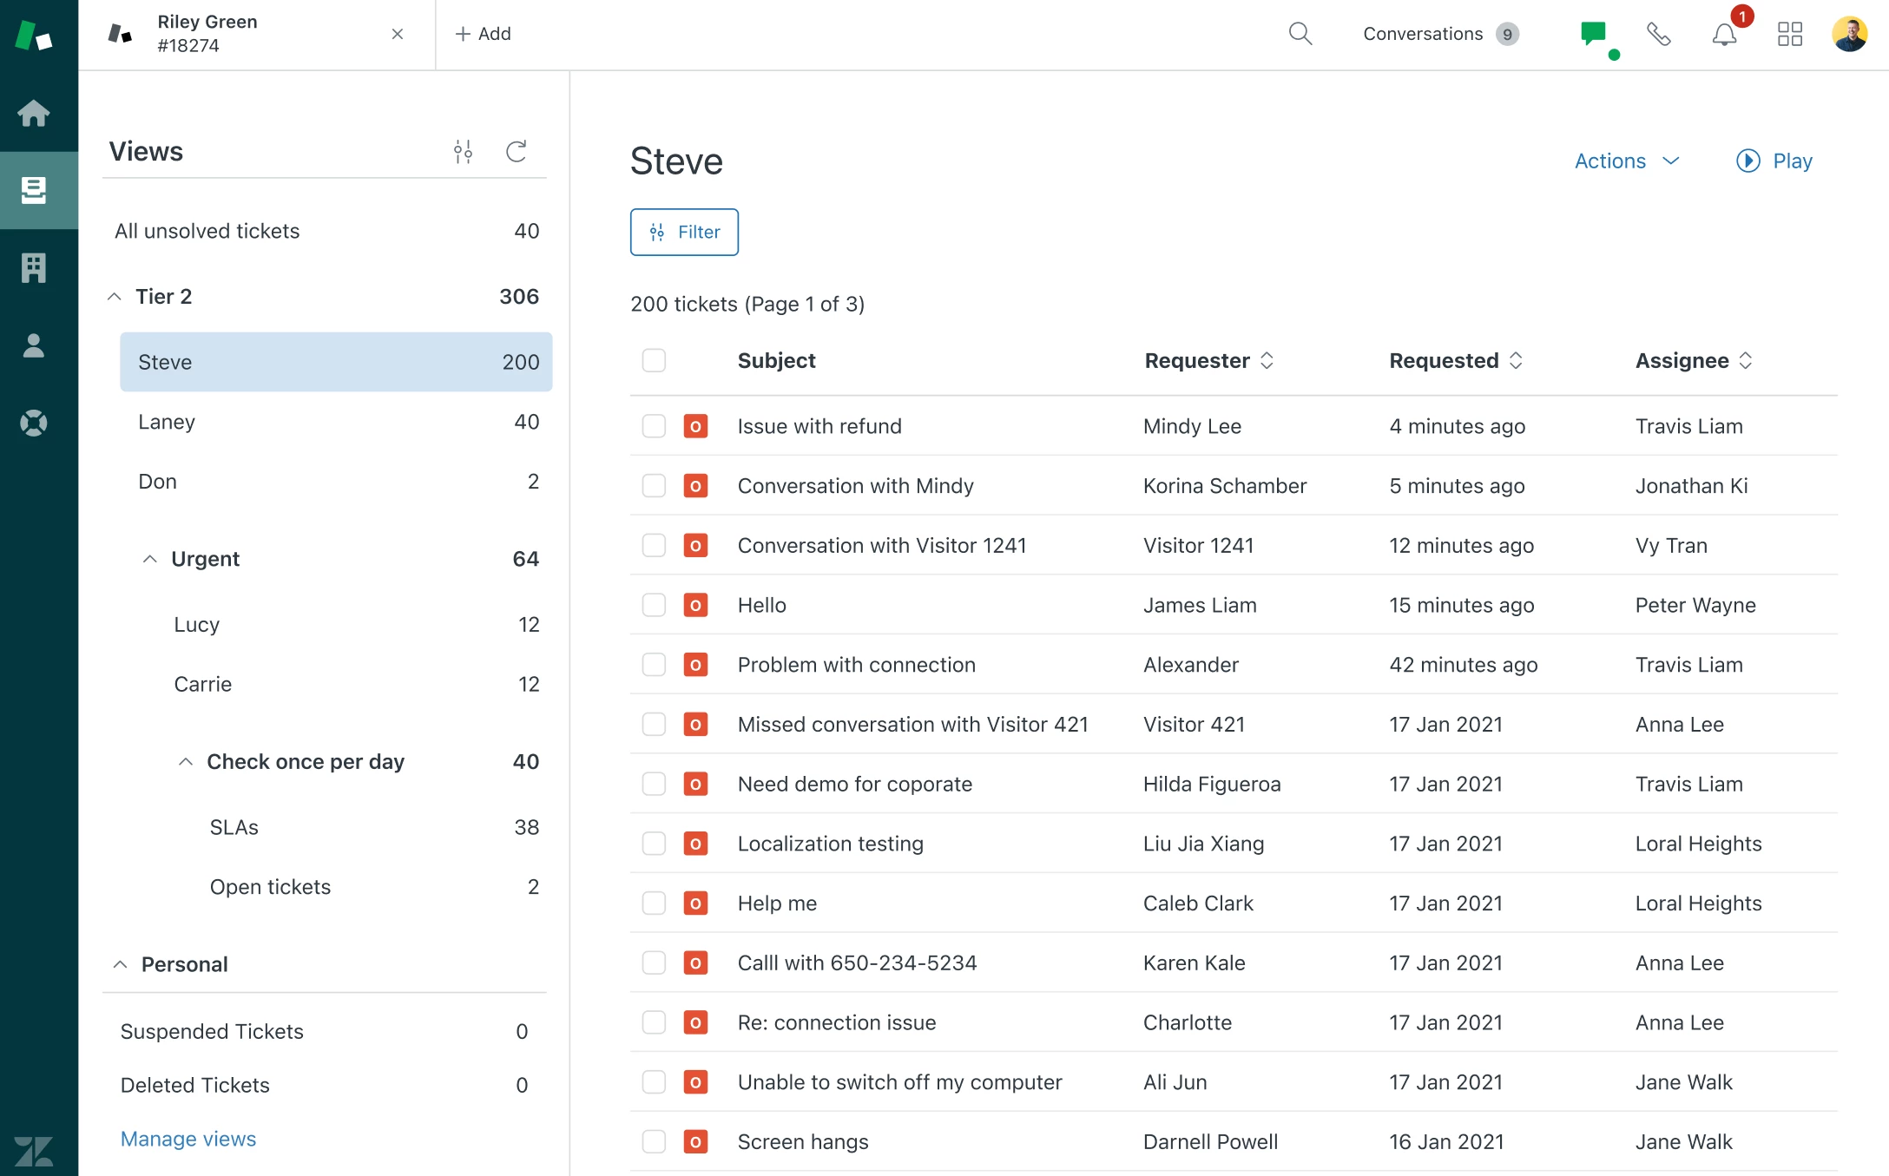The image size is (1889, 1176).
Task: Tick the checkbox for 'Hello' ticket
Action: tap(654, 605)
